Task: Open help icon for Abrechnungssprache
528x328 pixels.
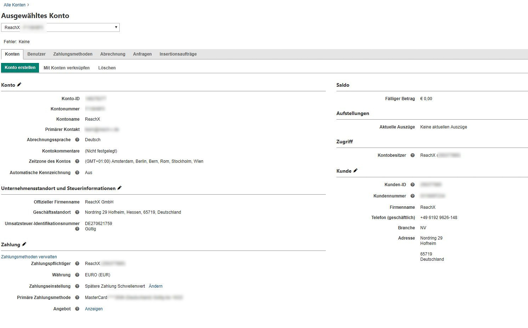Action: coord(77,140)
